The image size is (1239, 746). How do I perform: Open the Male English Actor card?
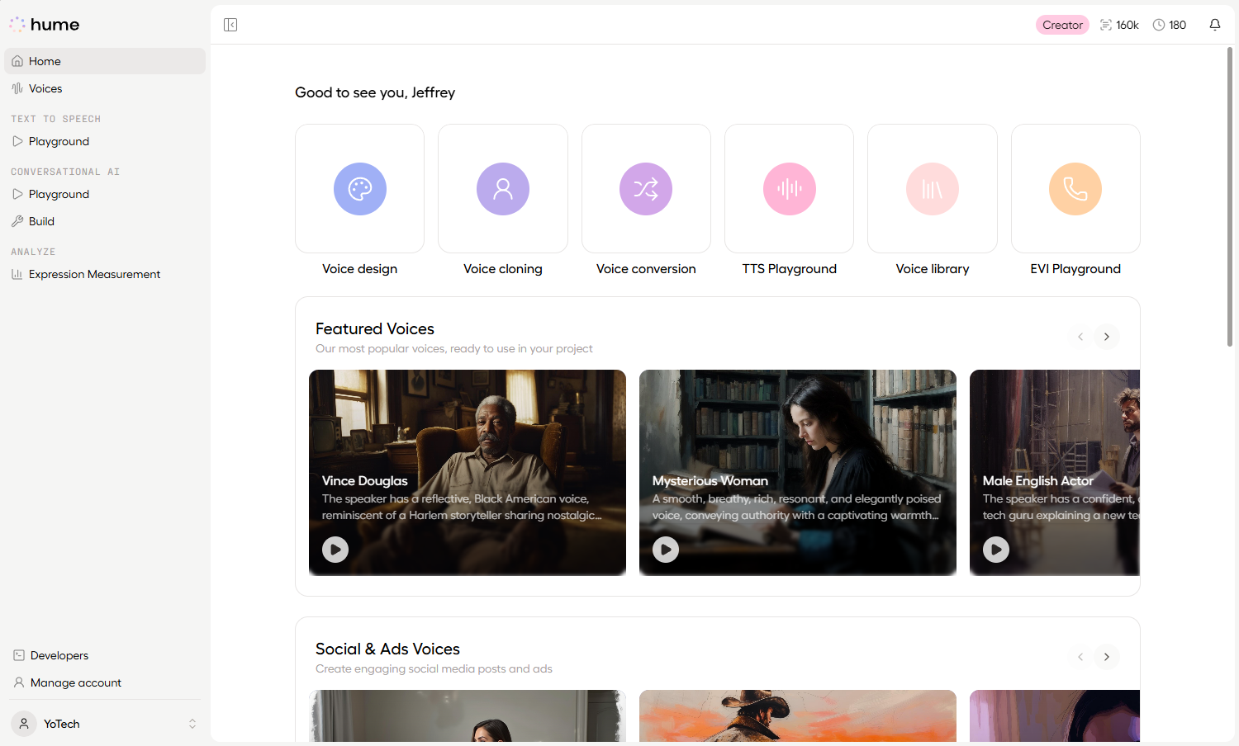(x=1055, y=473)
